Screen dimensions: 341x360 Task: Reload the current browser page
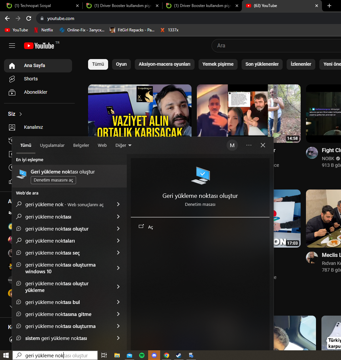coord(29,18)
